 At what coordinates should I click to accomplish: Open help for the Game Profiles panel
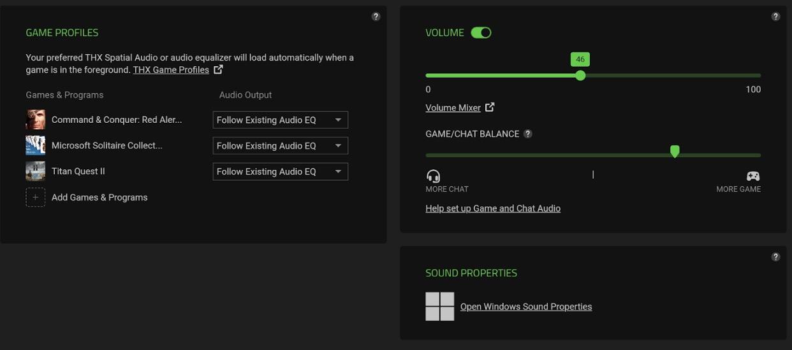click(x=376, y=17)
